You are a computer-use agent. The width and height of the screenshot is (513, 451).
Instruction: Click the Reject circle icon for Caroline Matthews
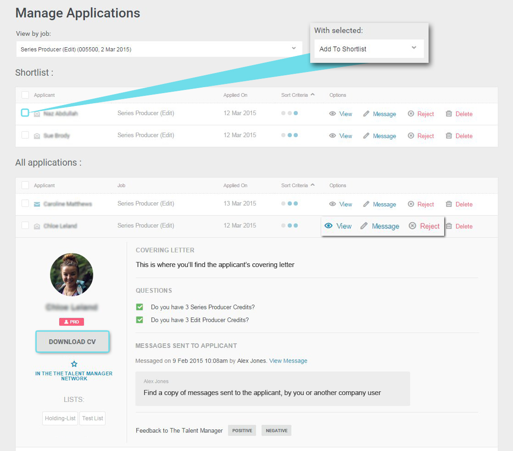(x=411, y=204)
